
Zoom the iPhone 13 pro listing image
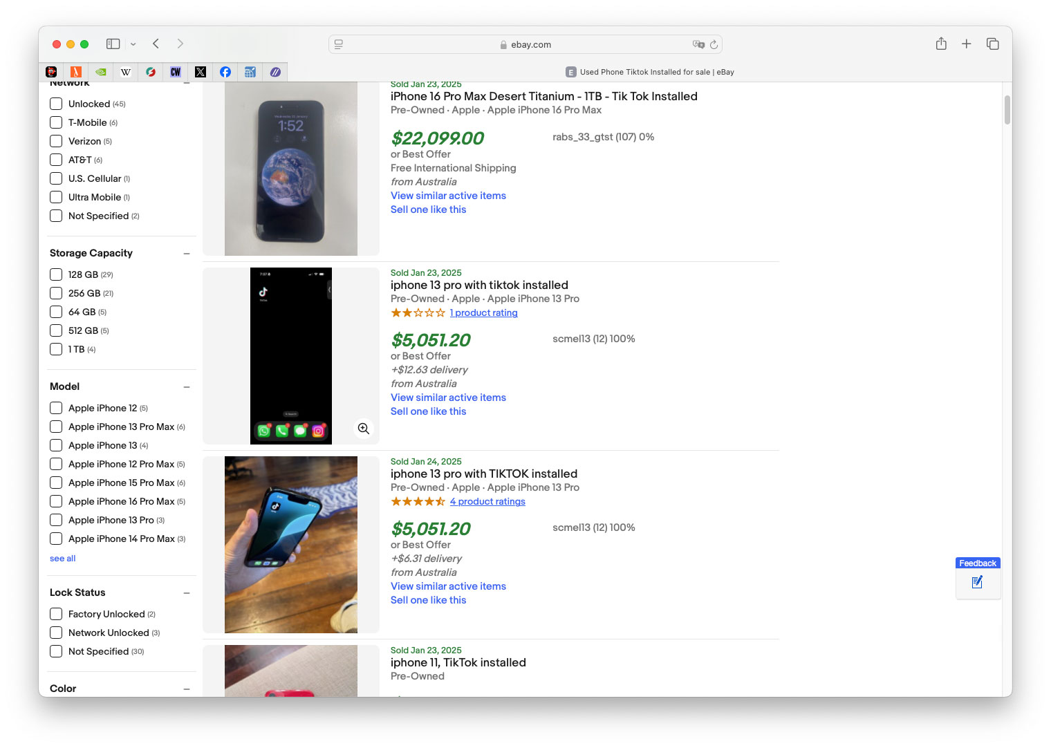pyautogui.click(x=364, y=429)
